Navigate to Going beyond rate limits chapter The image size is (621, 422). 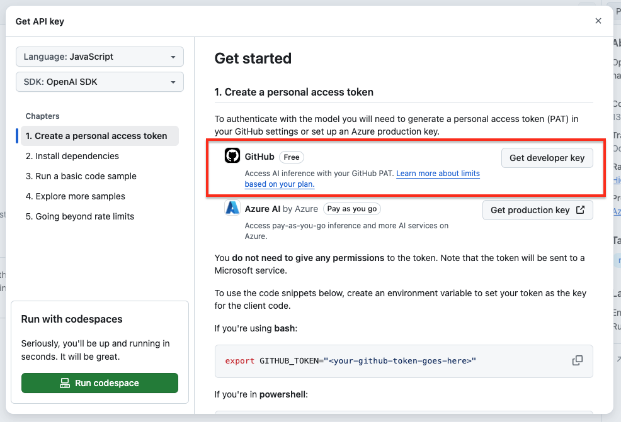(x=80, y=216)
